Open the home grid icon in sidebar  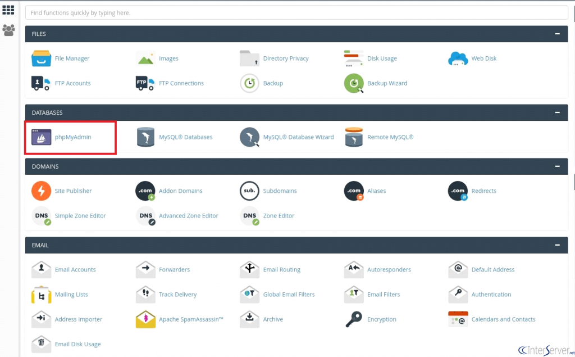click(x=8, y=10)
